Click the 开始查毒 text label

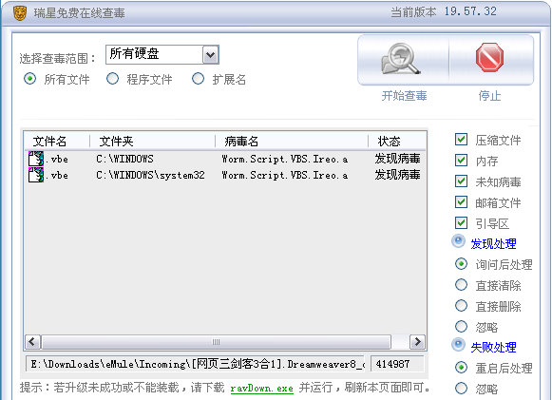tap(404, 96)
